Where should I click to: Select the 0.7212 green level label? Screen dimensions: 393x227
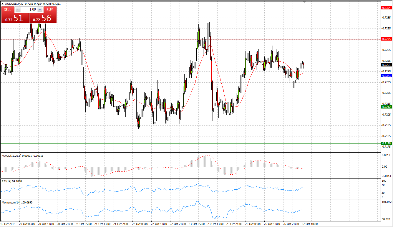386,107
